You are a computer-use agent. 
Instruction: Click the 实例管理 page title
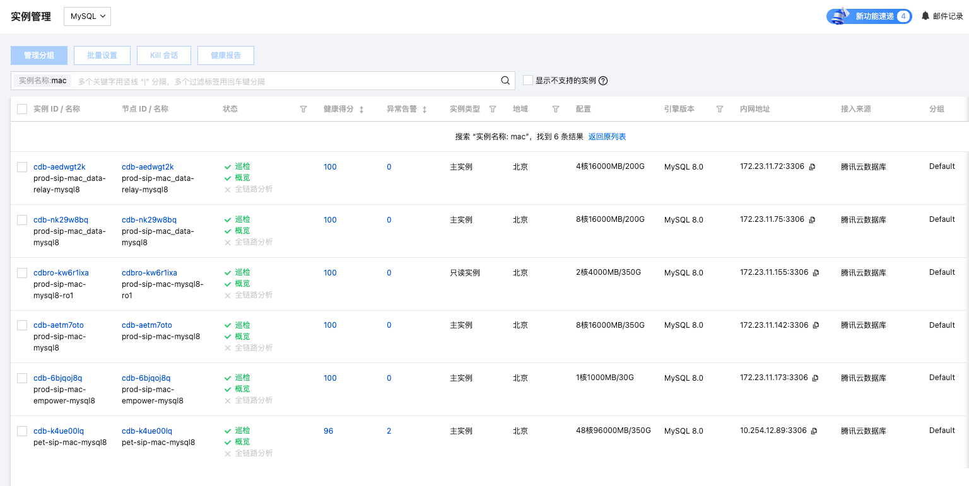pos(31,17)
